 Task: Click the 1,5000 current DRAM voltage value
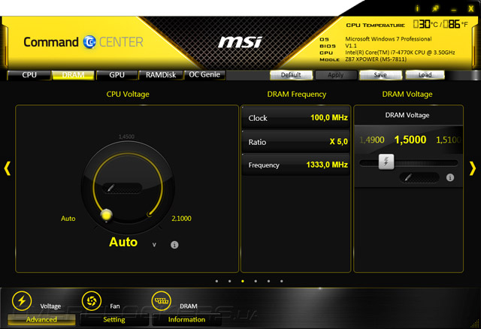(410, 140)
